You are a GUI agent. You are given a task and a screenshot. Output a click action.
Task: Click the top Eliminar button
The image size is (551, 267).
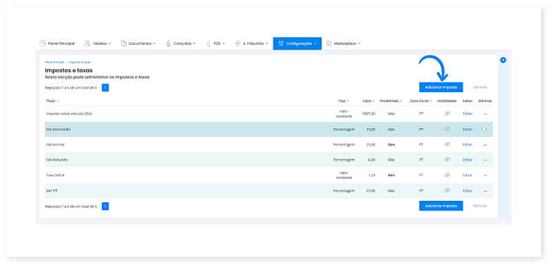click(x=480, y=87)
